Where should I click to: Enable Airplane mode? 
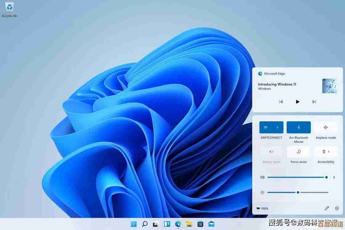pos(326,127)
